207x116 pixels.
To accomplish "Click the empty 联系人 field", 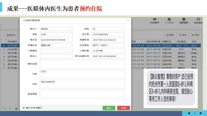I will click(x=56, y=56).
